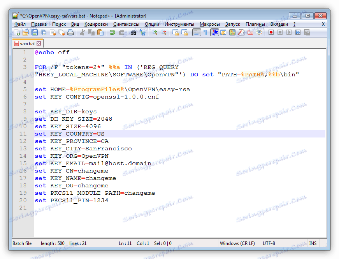Click the Close file toolbar icon
Viewport: 339px width, 259px height.
coord(53,32)
